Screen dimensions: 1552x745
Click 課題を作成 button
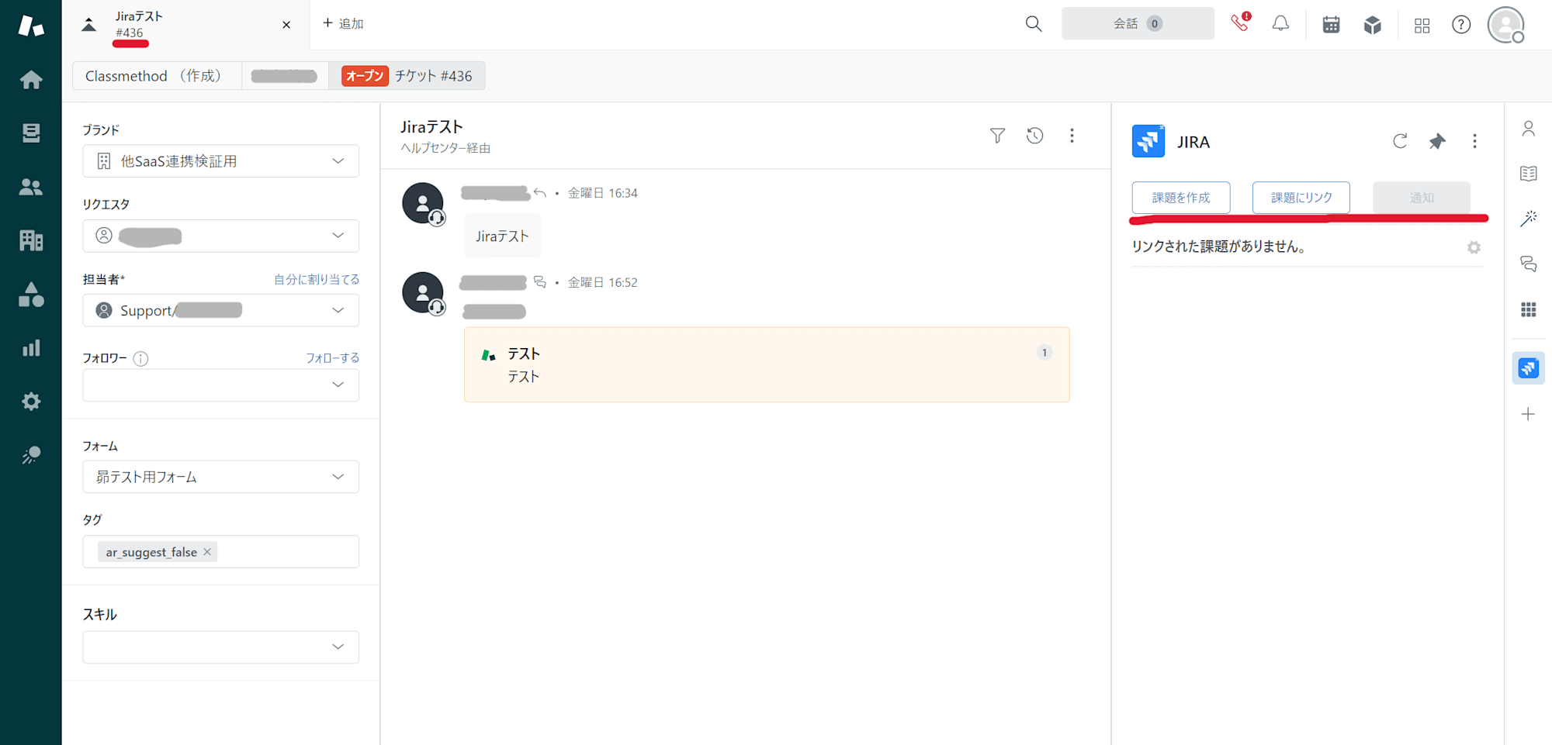point(1181,198)
